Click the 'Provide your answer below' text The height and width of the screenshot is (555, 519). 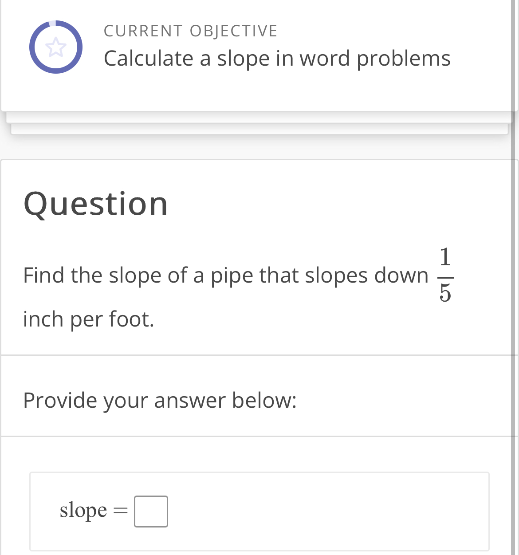pyautogui.click(x=161, y=400)
